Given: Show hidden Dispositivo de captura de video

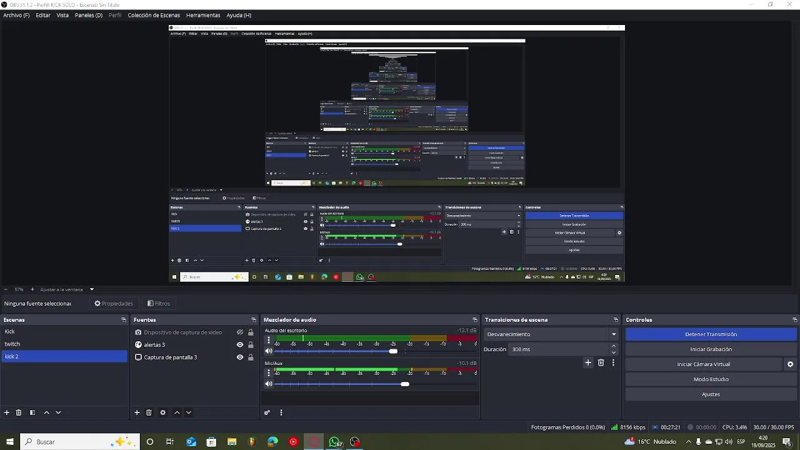Looking at the screenshot, I should click(x=240, y=332).
